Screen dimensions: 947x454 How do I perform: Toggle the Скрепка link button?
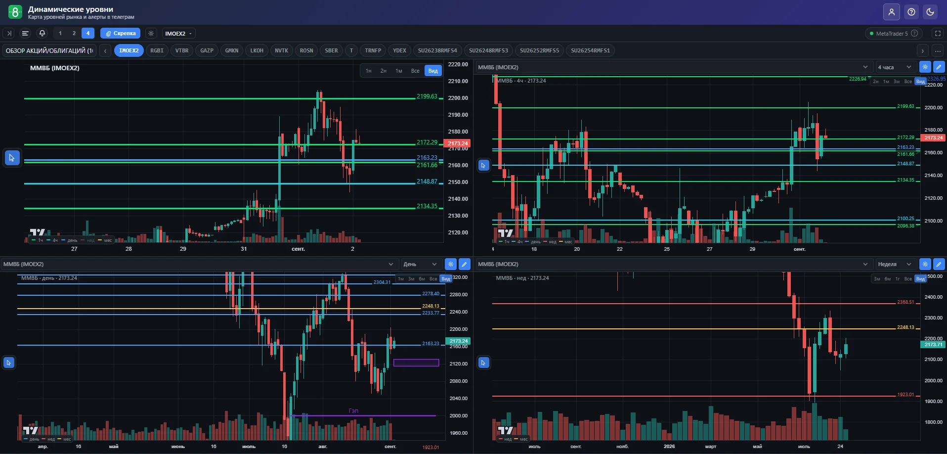pos(120,34)
